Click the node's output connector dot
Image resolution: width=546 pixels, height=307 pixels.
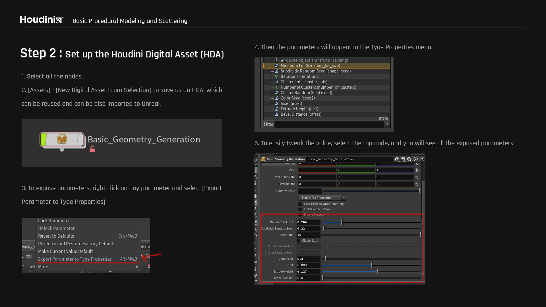point(62,150)
